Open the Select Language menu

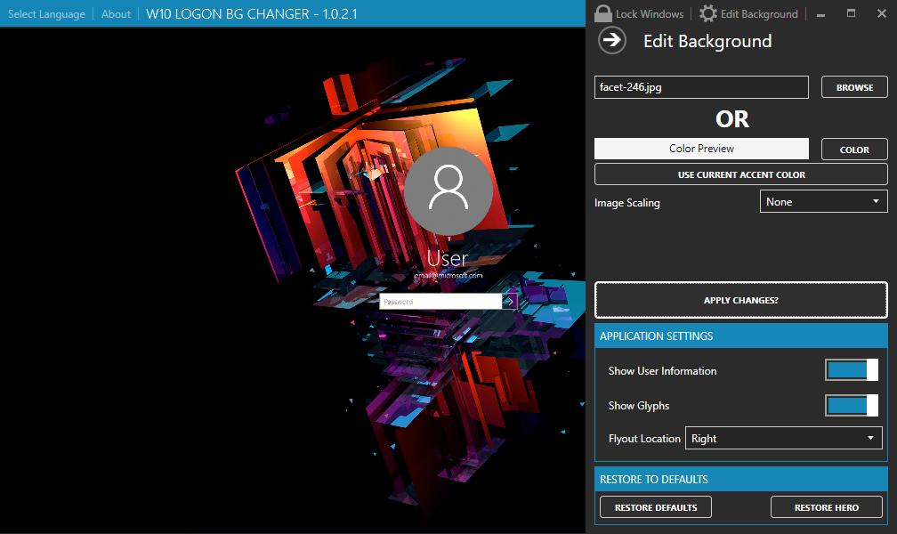coord(47,14)
